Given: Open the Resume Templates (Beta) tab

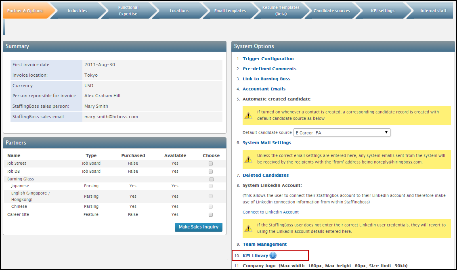Looking at the screenshot, I should point(281,10).
